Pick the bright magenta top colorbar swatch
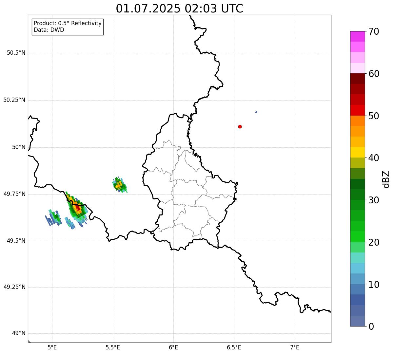 357,36
